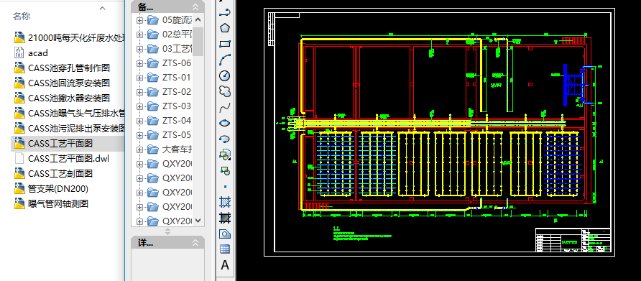Expand the 05旋流 folder tree node
The width and height of the screenshot is (641, 281).
click(x=140, y=20)
